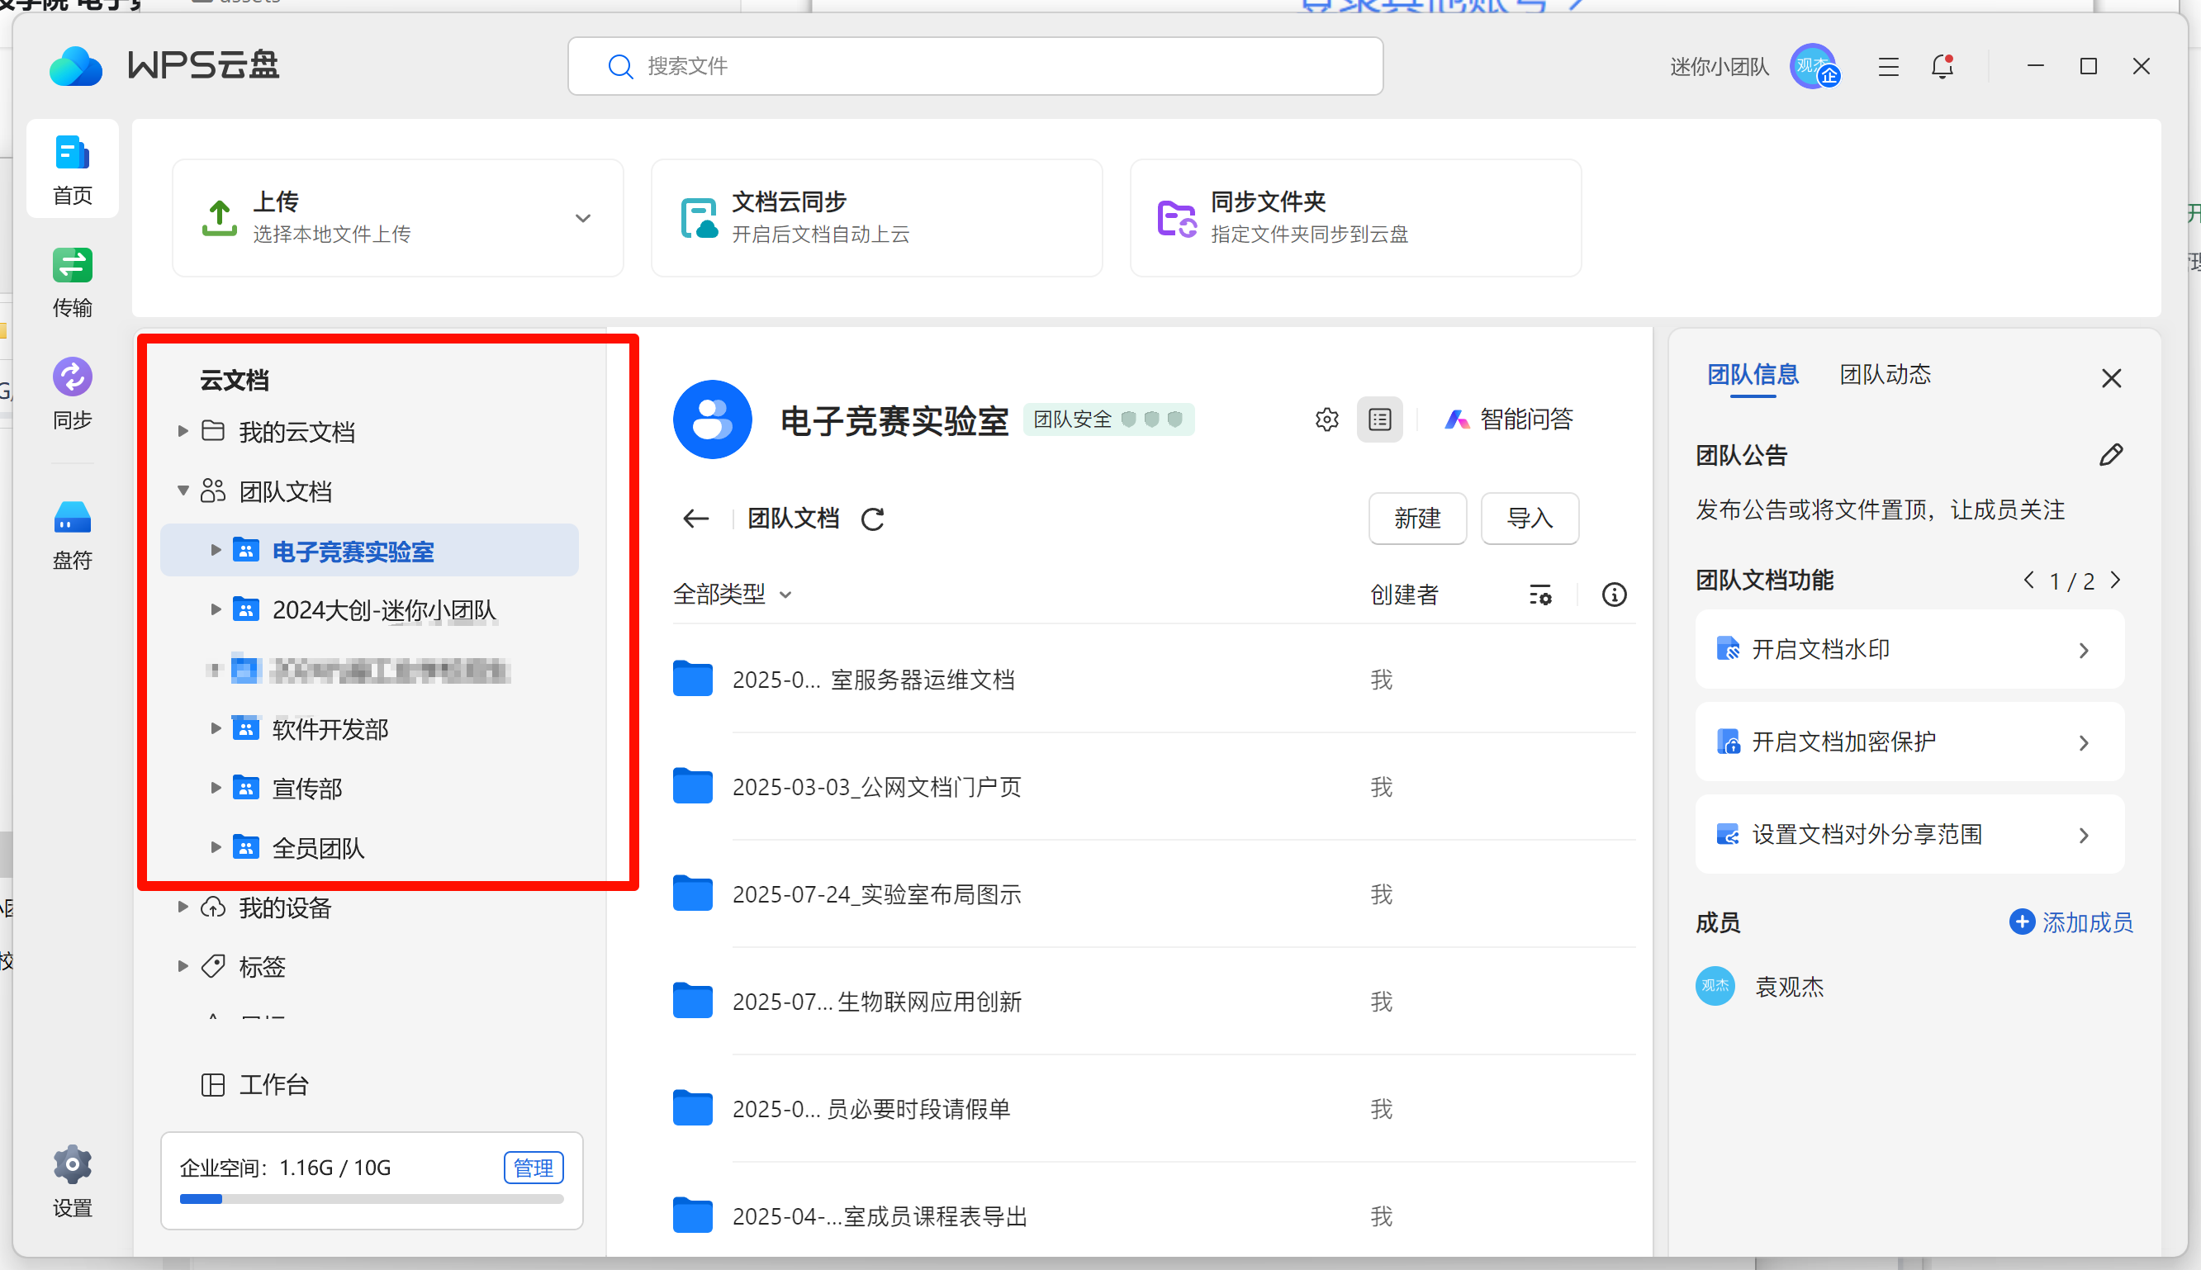Collapse the 团队文档 tree node

point(183,490)
